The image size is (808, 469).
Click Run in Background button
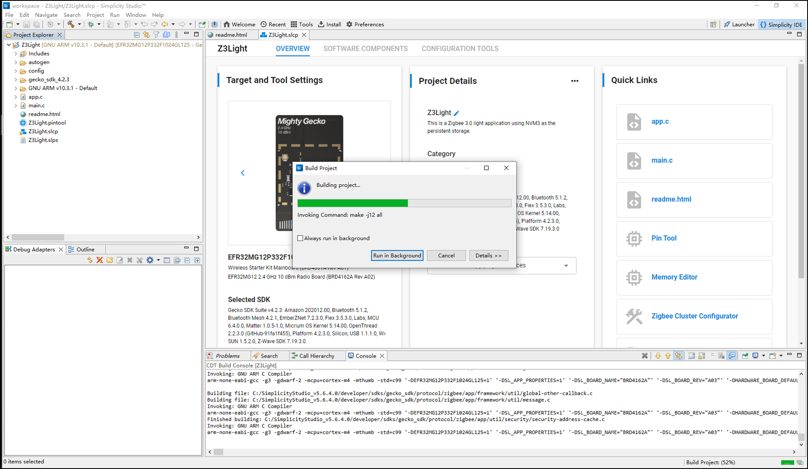397,255
